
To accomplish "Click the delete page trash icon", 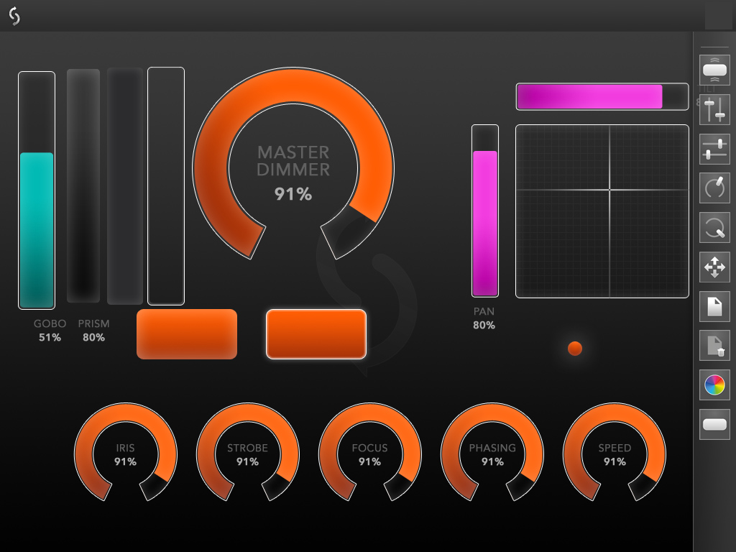I will [714, 346].
